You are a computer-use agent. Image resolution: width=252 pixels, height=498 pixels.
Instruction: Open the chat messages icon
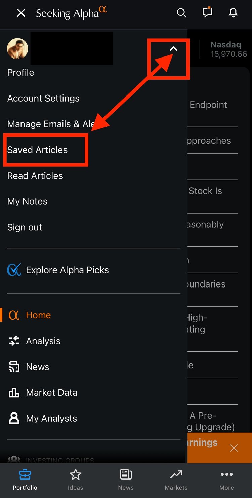207,13
